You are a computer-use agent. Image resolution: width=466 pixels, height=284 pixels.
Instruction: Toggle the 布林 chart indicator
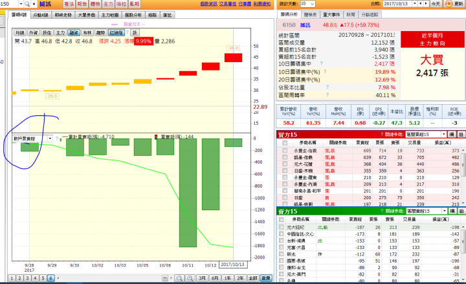[87, 33]
